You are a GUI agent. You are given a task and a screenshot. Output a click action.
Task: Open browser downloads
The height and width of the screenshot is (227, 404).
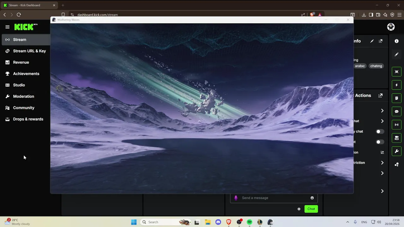pyautogui.click(x=364, y=15)
